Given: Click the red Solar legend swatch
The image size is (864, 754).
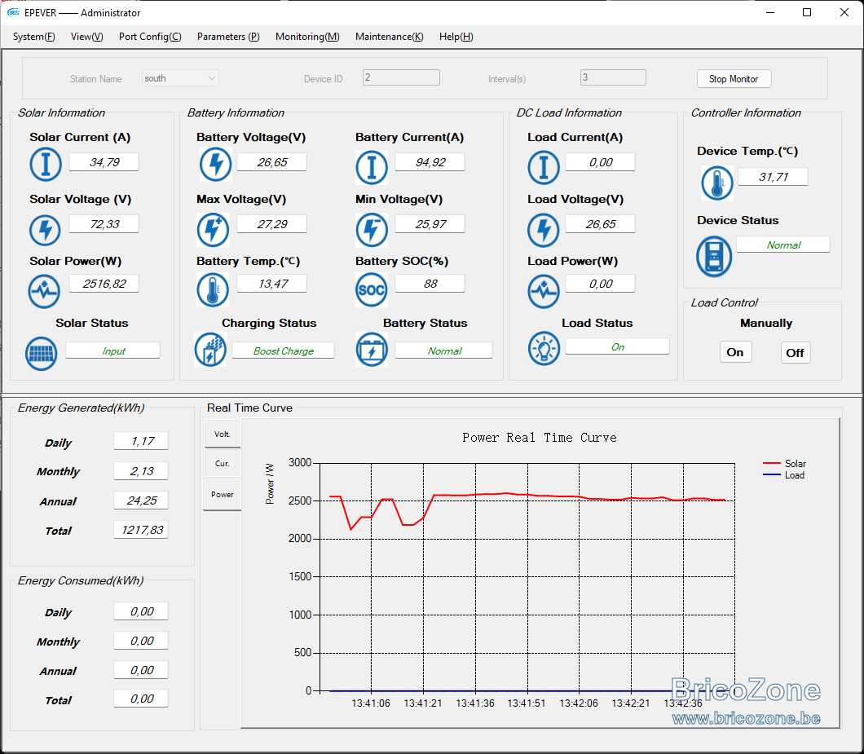Looking at the screenshot, I should pos(771,464).
